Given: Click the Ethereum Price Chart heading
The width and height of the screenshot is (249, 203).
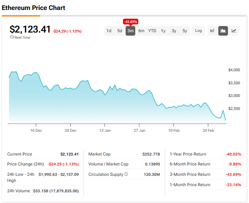Looking at the screenshot, I should [33, 8].
